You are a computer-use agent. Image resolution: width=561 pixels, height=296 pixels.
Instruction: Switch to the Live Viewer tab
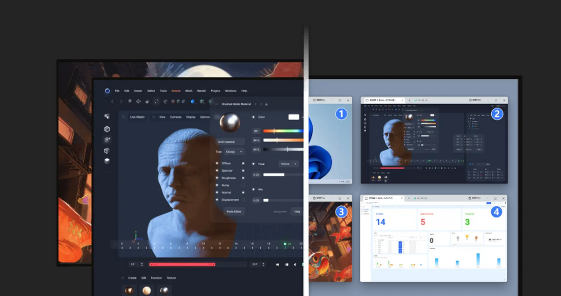136,117
